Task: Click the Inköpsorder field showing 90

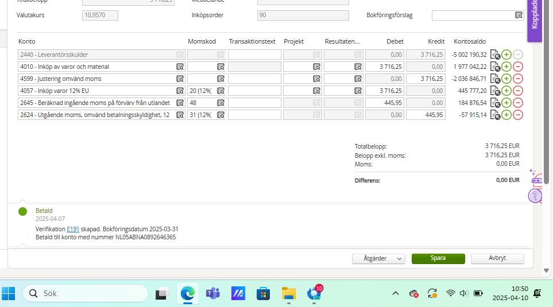Action: [303, 15]
